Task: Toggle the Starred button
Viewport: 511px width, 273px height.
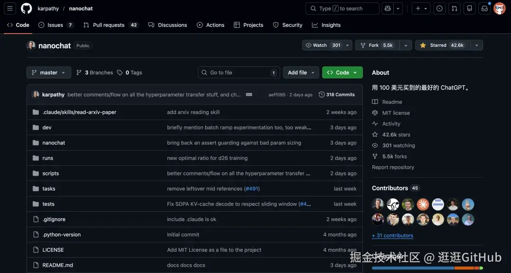Action: tap(442, 45)
